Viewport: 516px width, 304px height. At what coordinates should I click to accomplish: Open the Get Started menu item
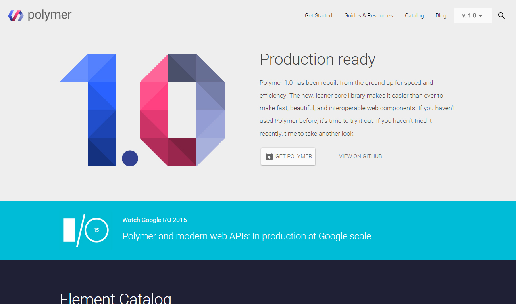pyautogui.click(x=318, y=16)
